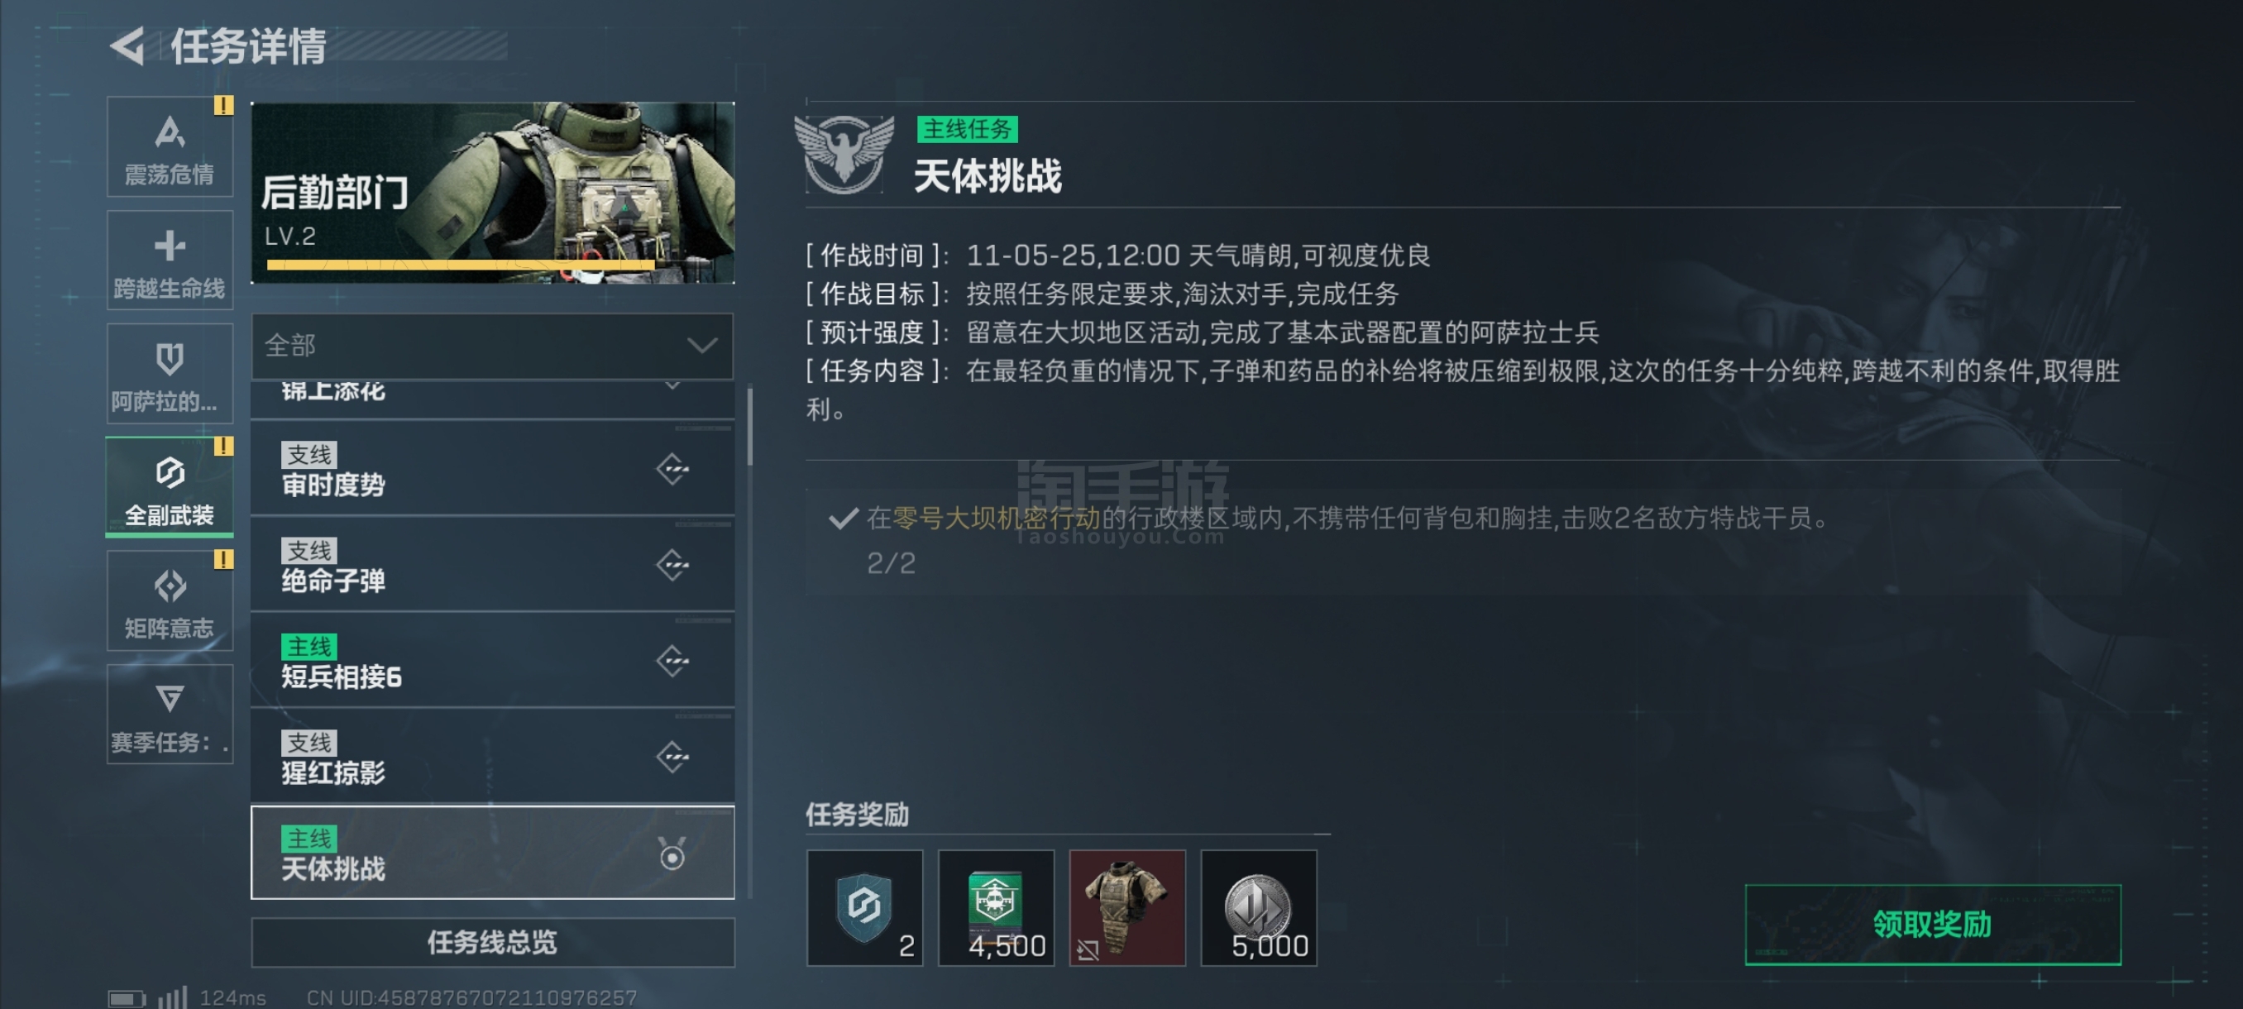Click the 全副武装 badge reward
This screenshot has height=1009, width=2243.
[x=864, y=908]
